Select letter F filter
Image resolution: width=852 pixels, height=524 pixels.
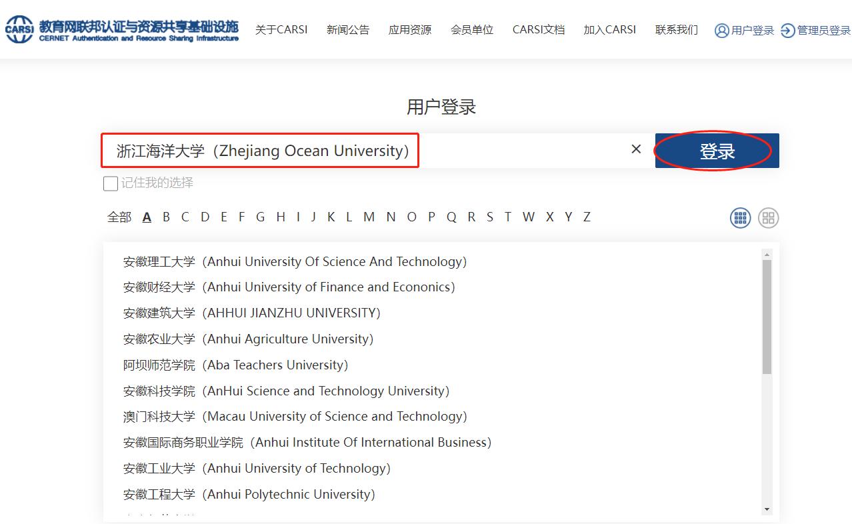[241, 217]
